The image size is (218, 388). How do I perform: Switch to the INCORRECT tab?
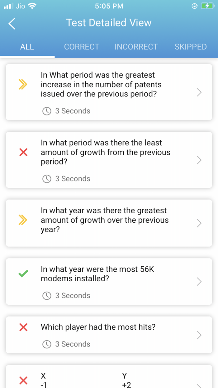tap(136, 47)
